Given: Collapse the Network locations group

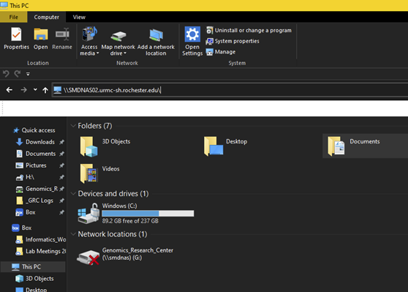Looking at the screenshot, I should click(73, 234).
